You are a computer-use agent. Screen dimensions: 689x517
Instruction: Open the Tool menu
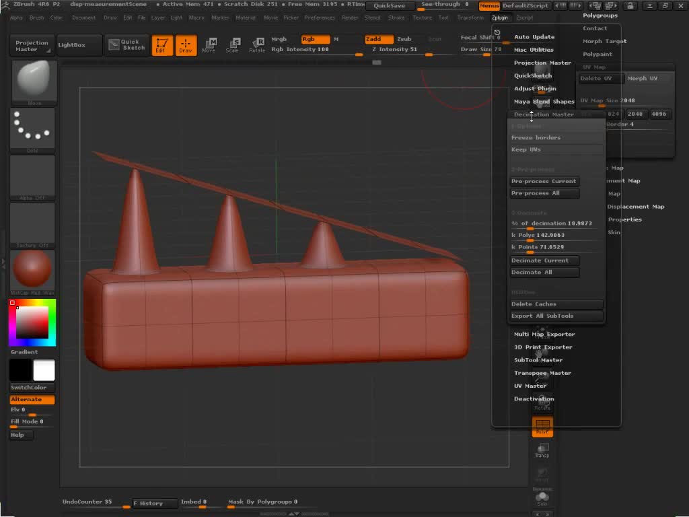[443, 18]
